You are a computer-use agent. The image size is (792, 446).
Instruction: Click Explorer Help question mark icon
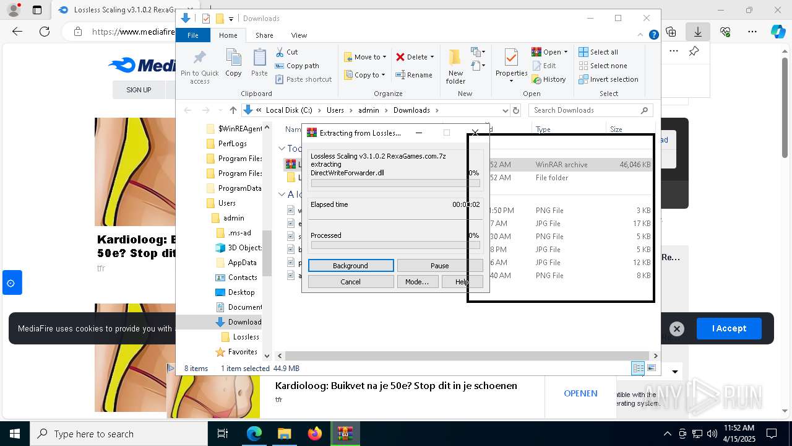(x=653, y=35)
